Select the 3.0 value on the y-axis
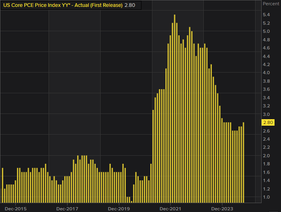This screenshot has width=281, height=212. click(266, 114)
